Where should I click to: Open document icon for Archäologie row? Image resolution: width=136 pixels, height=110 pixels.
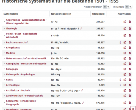130,85
